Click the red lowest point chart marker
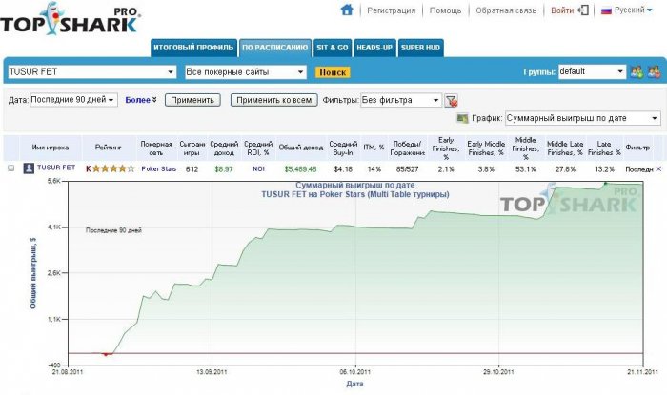Image resolution: width=667 pixels, height=395 pixels. [x=106, y=354]
